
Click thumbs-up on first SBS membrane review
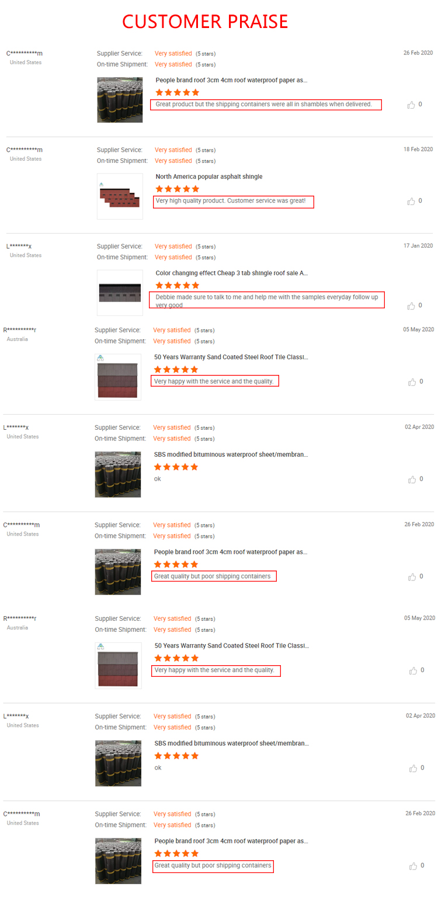pos(412,479)
